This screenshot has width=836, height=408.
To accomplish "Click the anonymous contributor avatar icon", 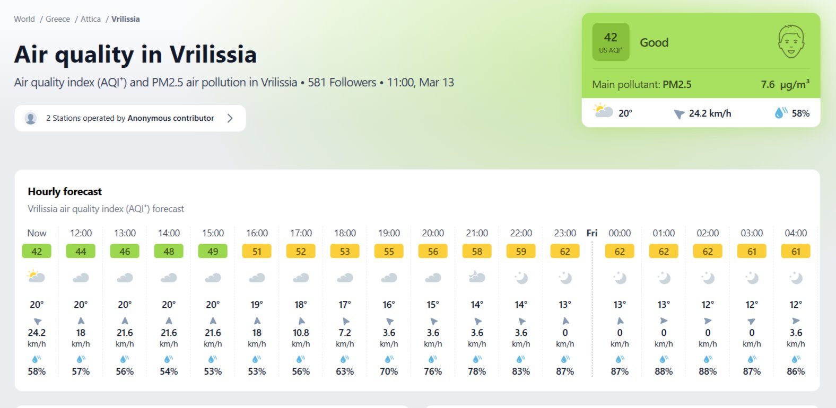I will [x=31, y=118].
